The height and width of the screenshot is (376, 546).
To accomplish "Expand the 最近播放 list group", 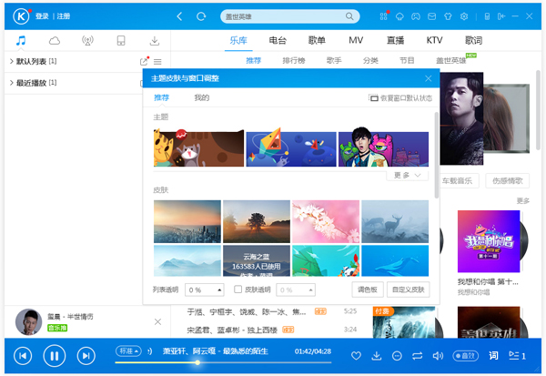I will click(10, 83).
